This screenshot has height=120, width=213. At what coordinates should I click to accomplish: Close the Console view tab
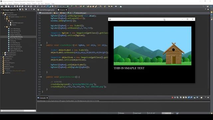click(x=47, y=98)
